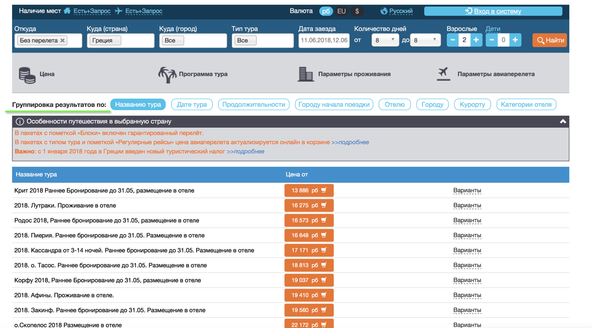The height and width of the screenshot is (328, 592).
Task: Open the maximum days 'до' dropdown
Action: tap(425, 41)
